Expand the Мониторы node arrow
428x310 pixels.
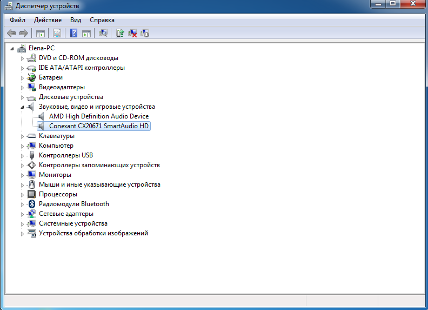coord(22,175)
